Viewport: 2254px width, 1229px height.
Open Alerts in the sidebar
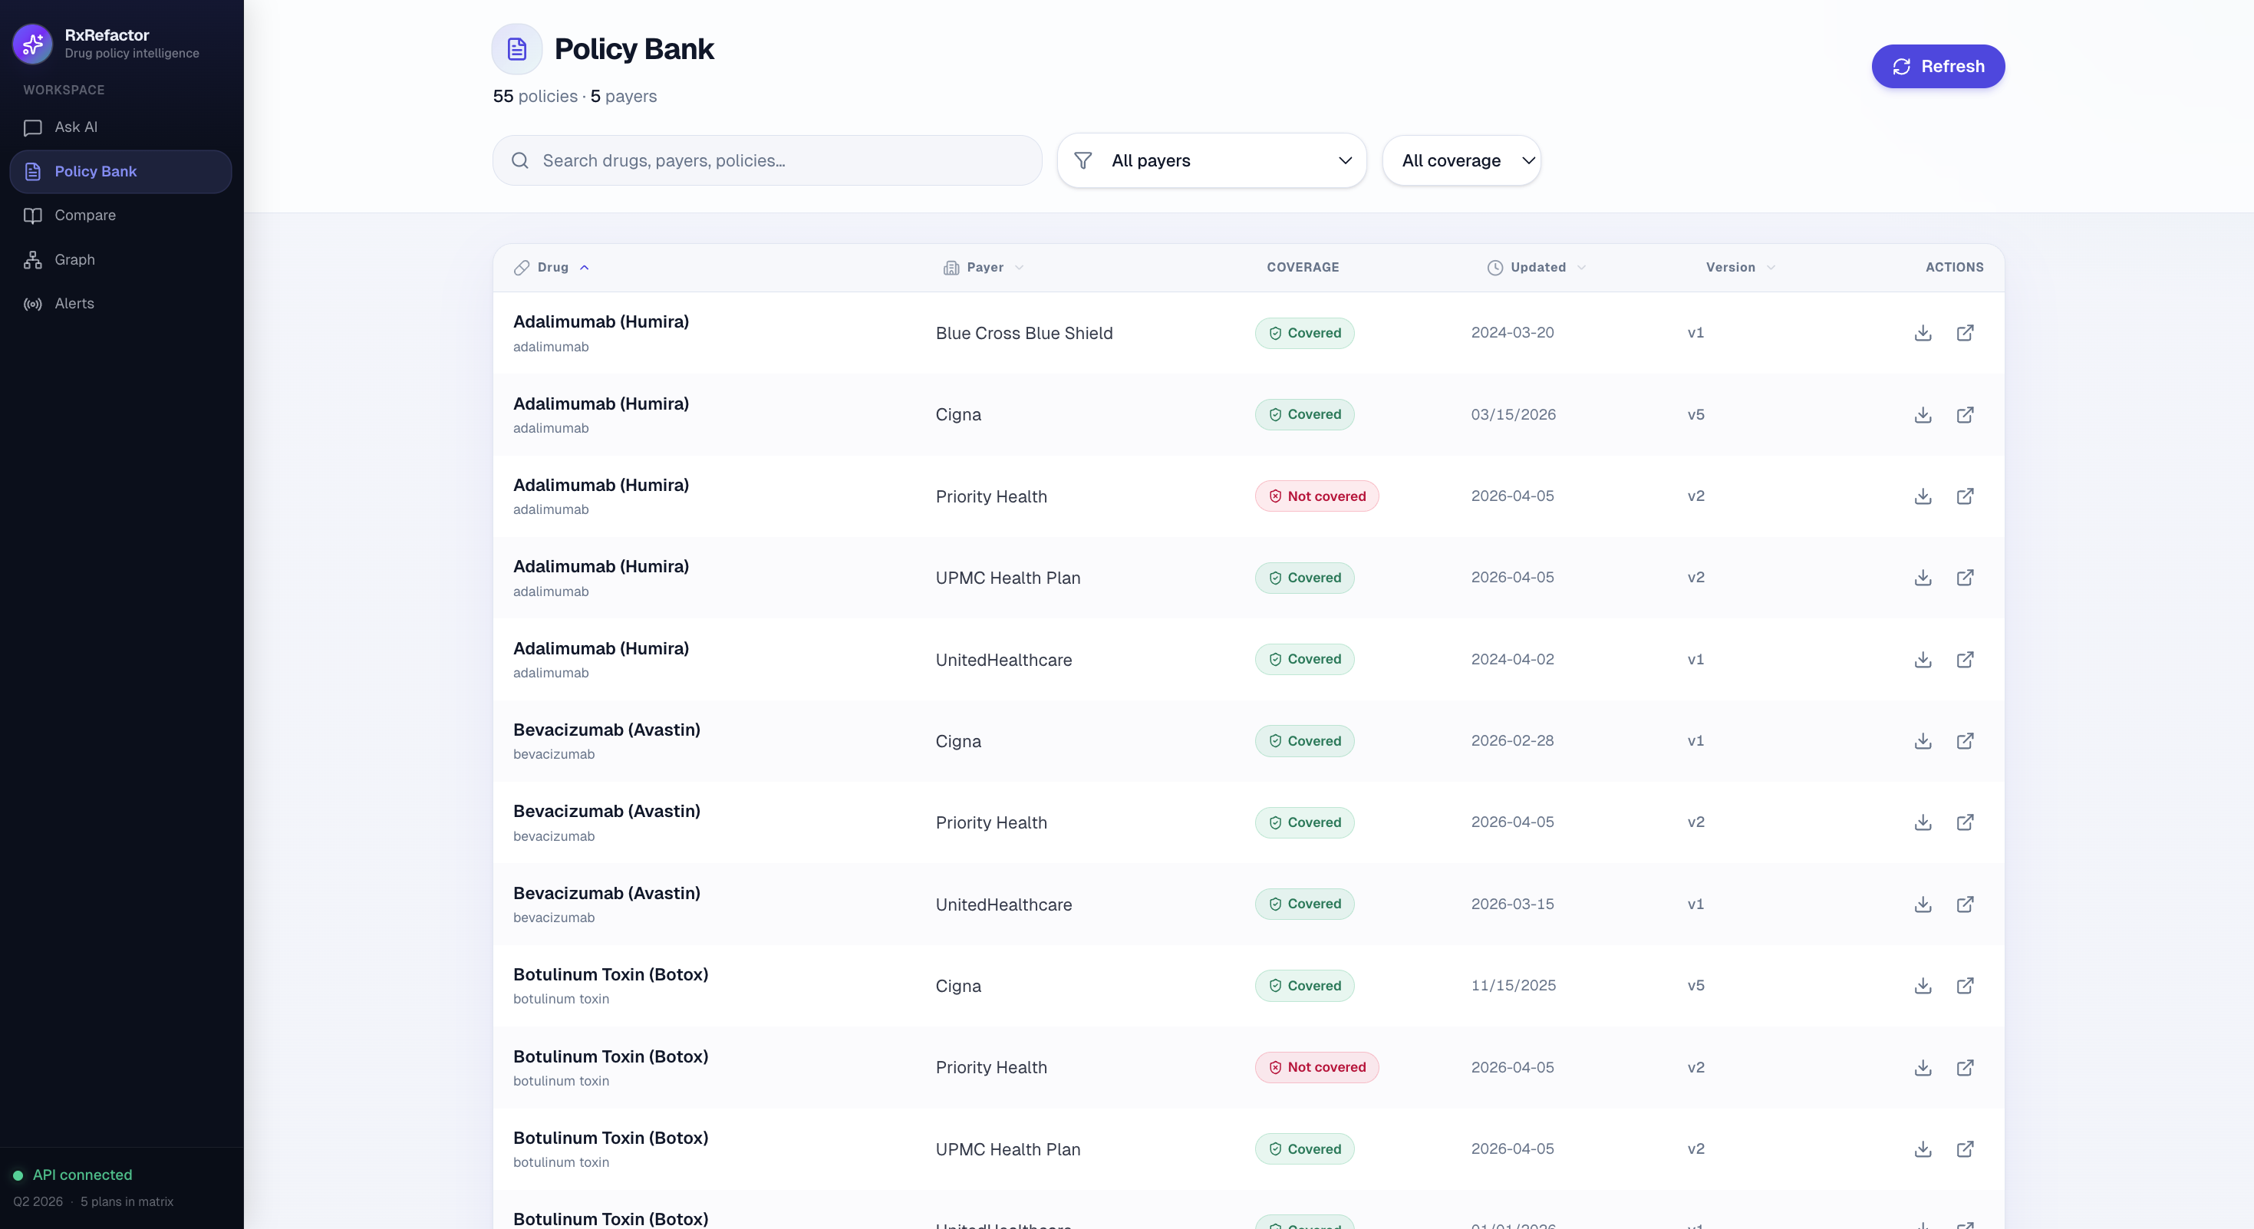[x=74, y=304]
